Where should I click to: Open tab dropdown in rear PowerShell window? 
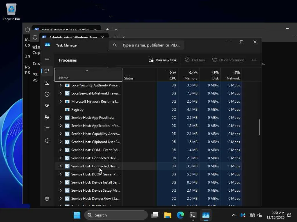pyautogui.click(x=116, y=30)
